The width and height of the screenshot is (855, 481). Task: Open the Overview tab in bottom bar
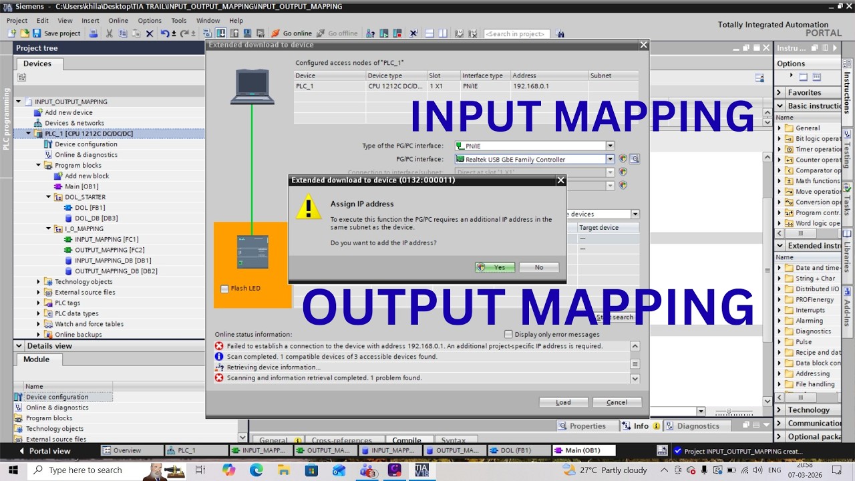(132, 450)
